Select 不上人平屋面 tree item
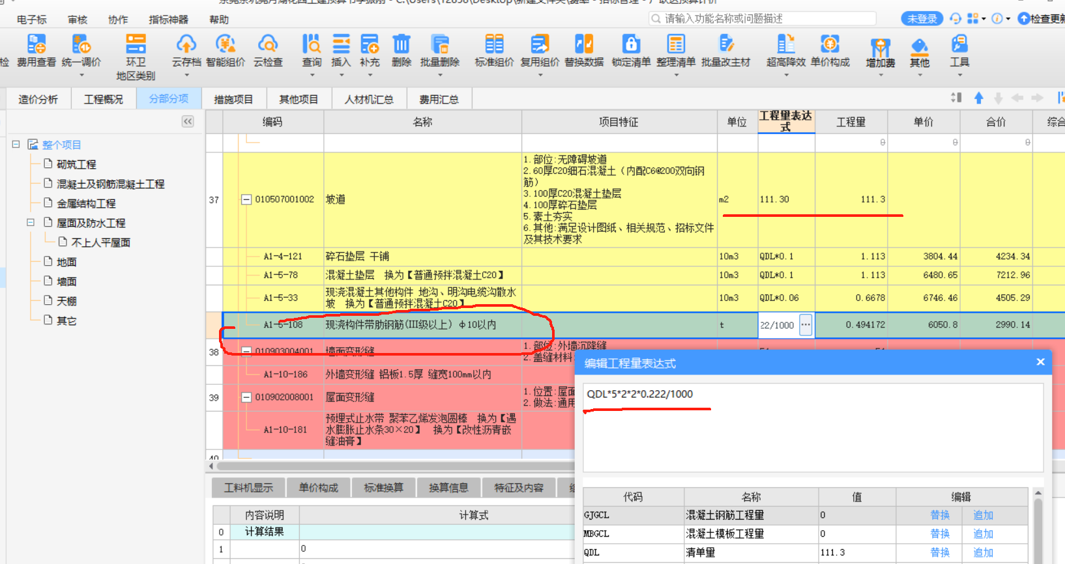Image resolution: width=1065 pixels, height=564 pixels. click(100, 242)
